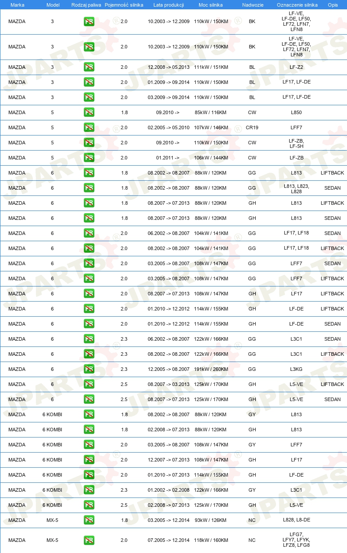
Task: Click fuel icon in L3C1 LIFTBACK row
Action: pos(89,354)
